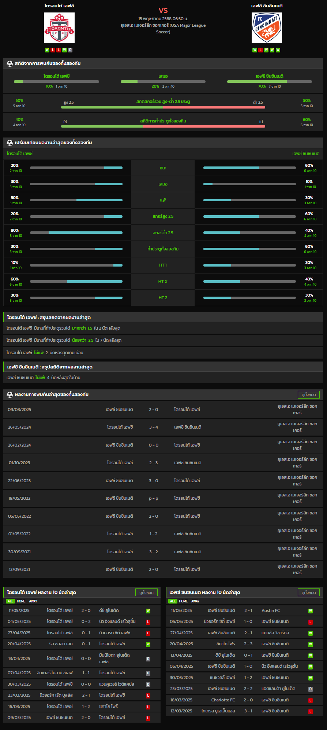Image resolution: width=327 pixels, height=730 pixels.
Task: Click the ทำประตูทั้งสองทีม comparison row label
Action: 163,249
